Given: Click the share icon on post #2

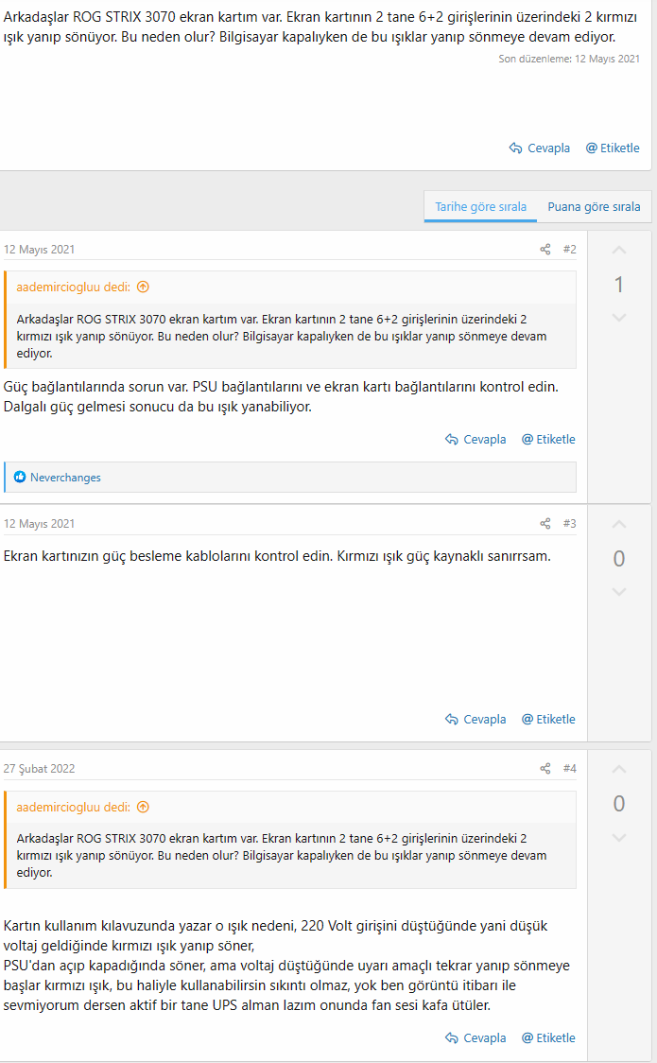Looking at the screenshot, I should point(545,250).
